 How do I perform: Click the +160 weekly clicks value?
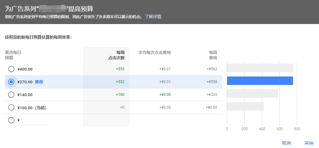(x=120, y=95)
